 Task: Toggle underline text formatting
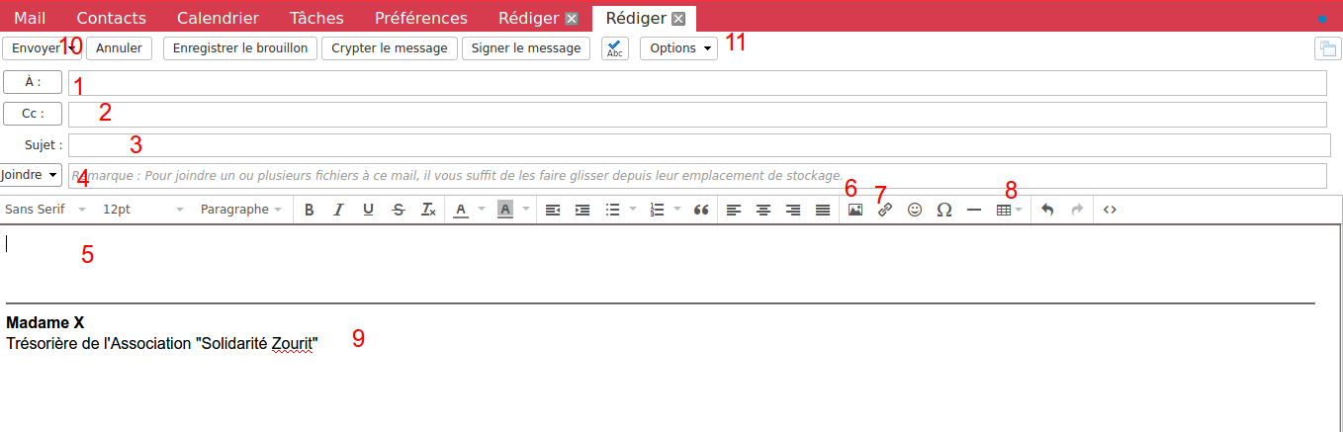[369, 210]
